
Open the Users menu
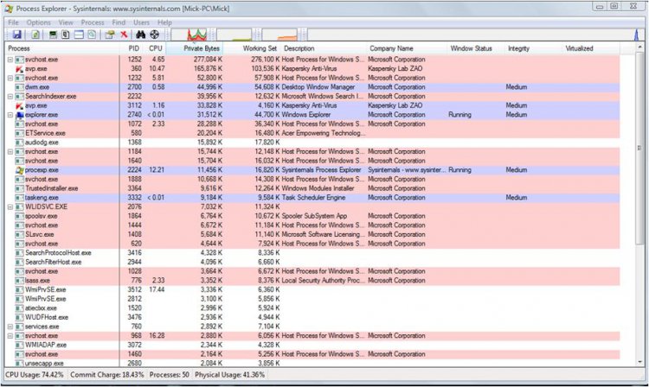pyautogui.click(x=141, y=22)
